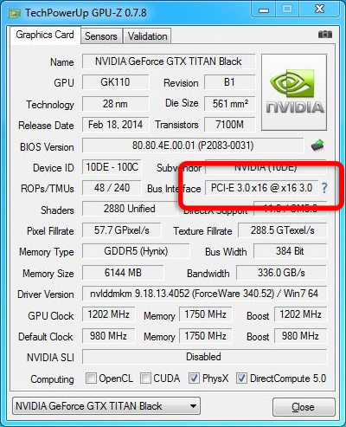Click the Release Date value Feb 18, 2014
The height and width of the screenshot is (427, 346).
pyautogui.click(x=116, y=125)
